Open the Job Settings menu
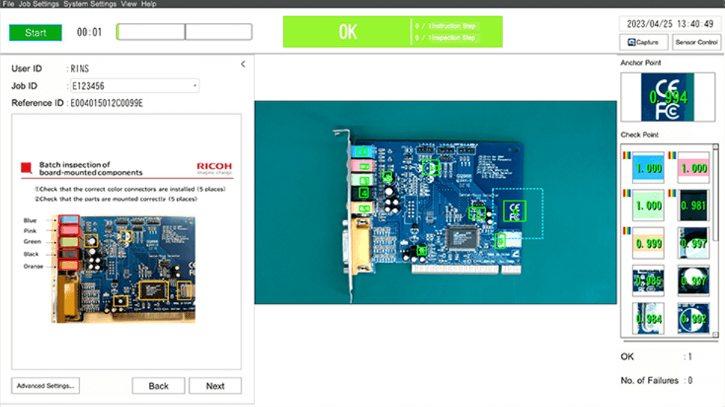 coord(39,4)
